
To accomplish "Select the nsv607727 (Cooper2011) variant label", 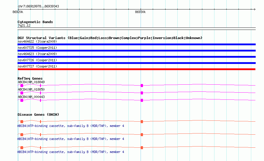I will (x=37, y=66).
